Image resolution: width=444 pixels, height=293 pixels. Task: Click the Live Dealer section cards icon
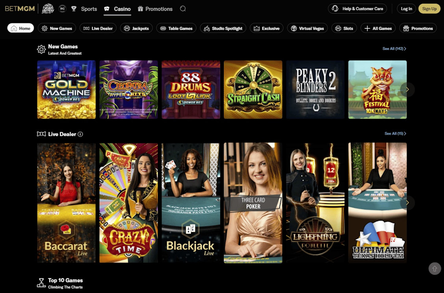41,134
